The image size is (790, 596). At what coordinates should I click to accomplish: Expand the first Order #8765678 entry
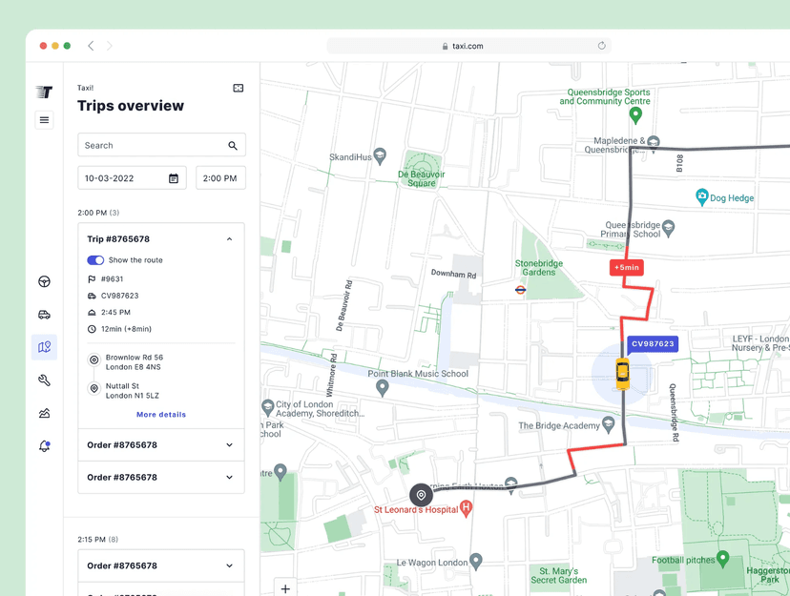point(228,444)
